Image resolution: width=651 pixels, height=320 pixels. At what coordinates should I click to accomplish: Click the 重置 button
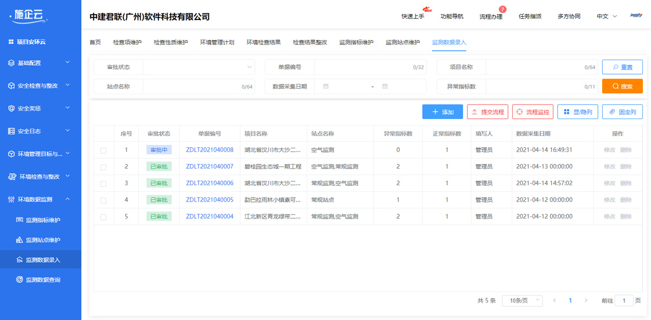[x=622, y=67]
